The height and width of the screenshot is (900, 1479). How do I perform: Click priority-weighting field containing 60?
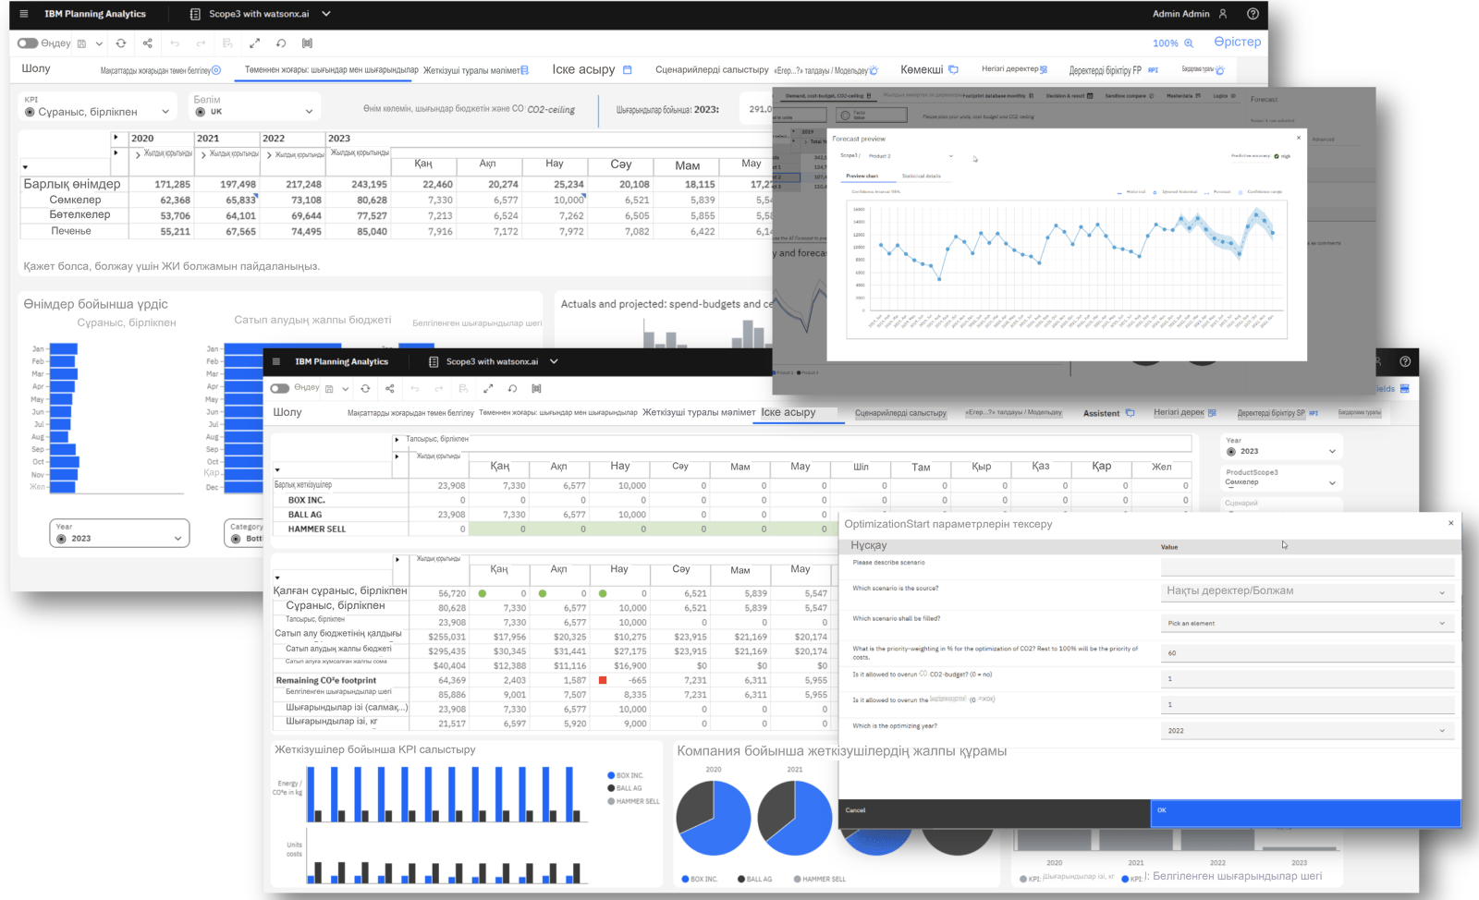[x=1307, y=653]
